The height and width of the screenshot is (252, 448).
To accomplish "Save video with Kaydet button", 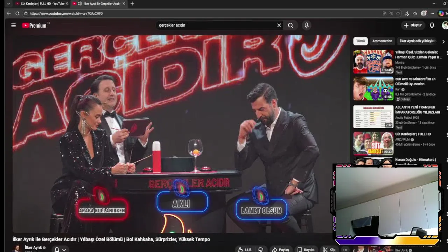I will point(306,250).
